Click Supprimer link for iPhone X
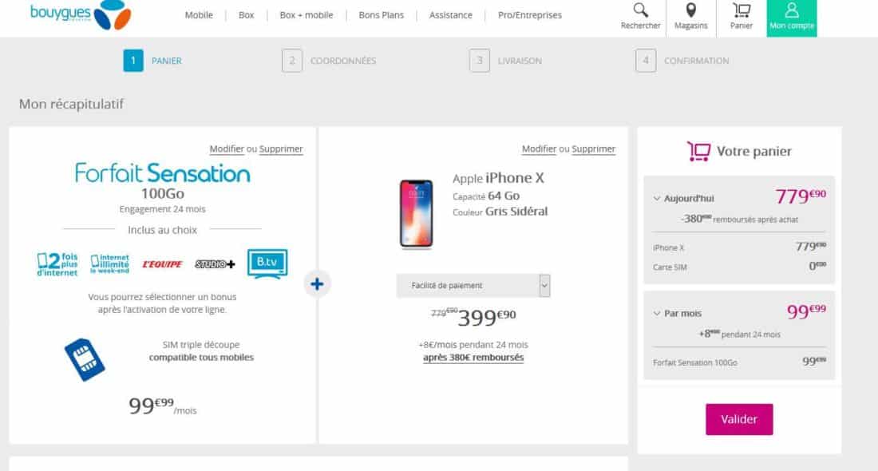 (x=594, y=149)
